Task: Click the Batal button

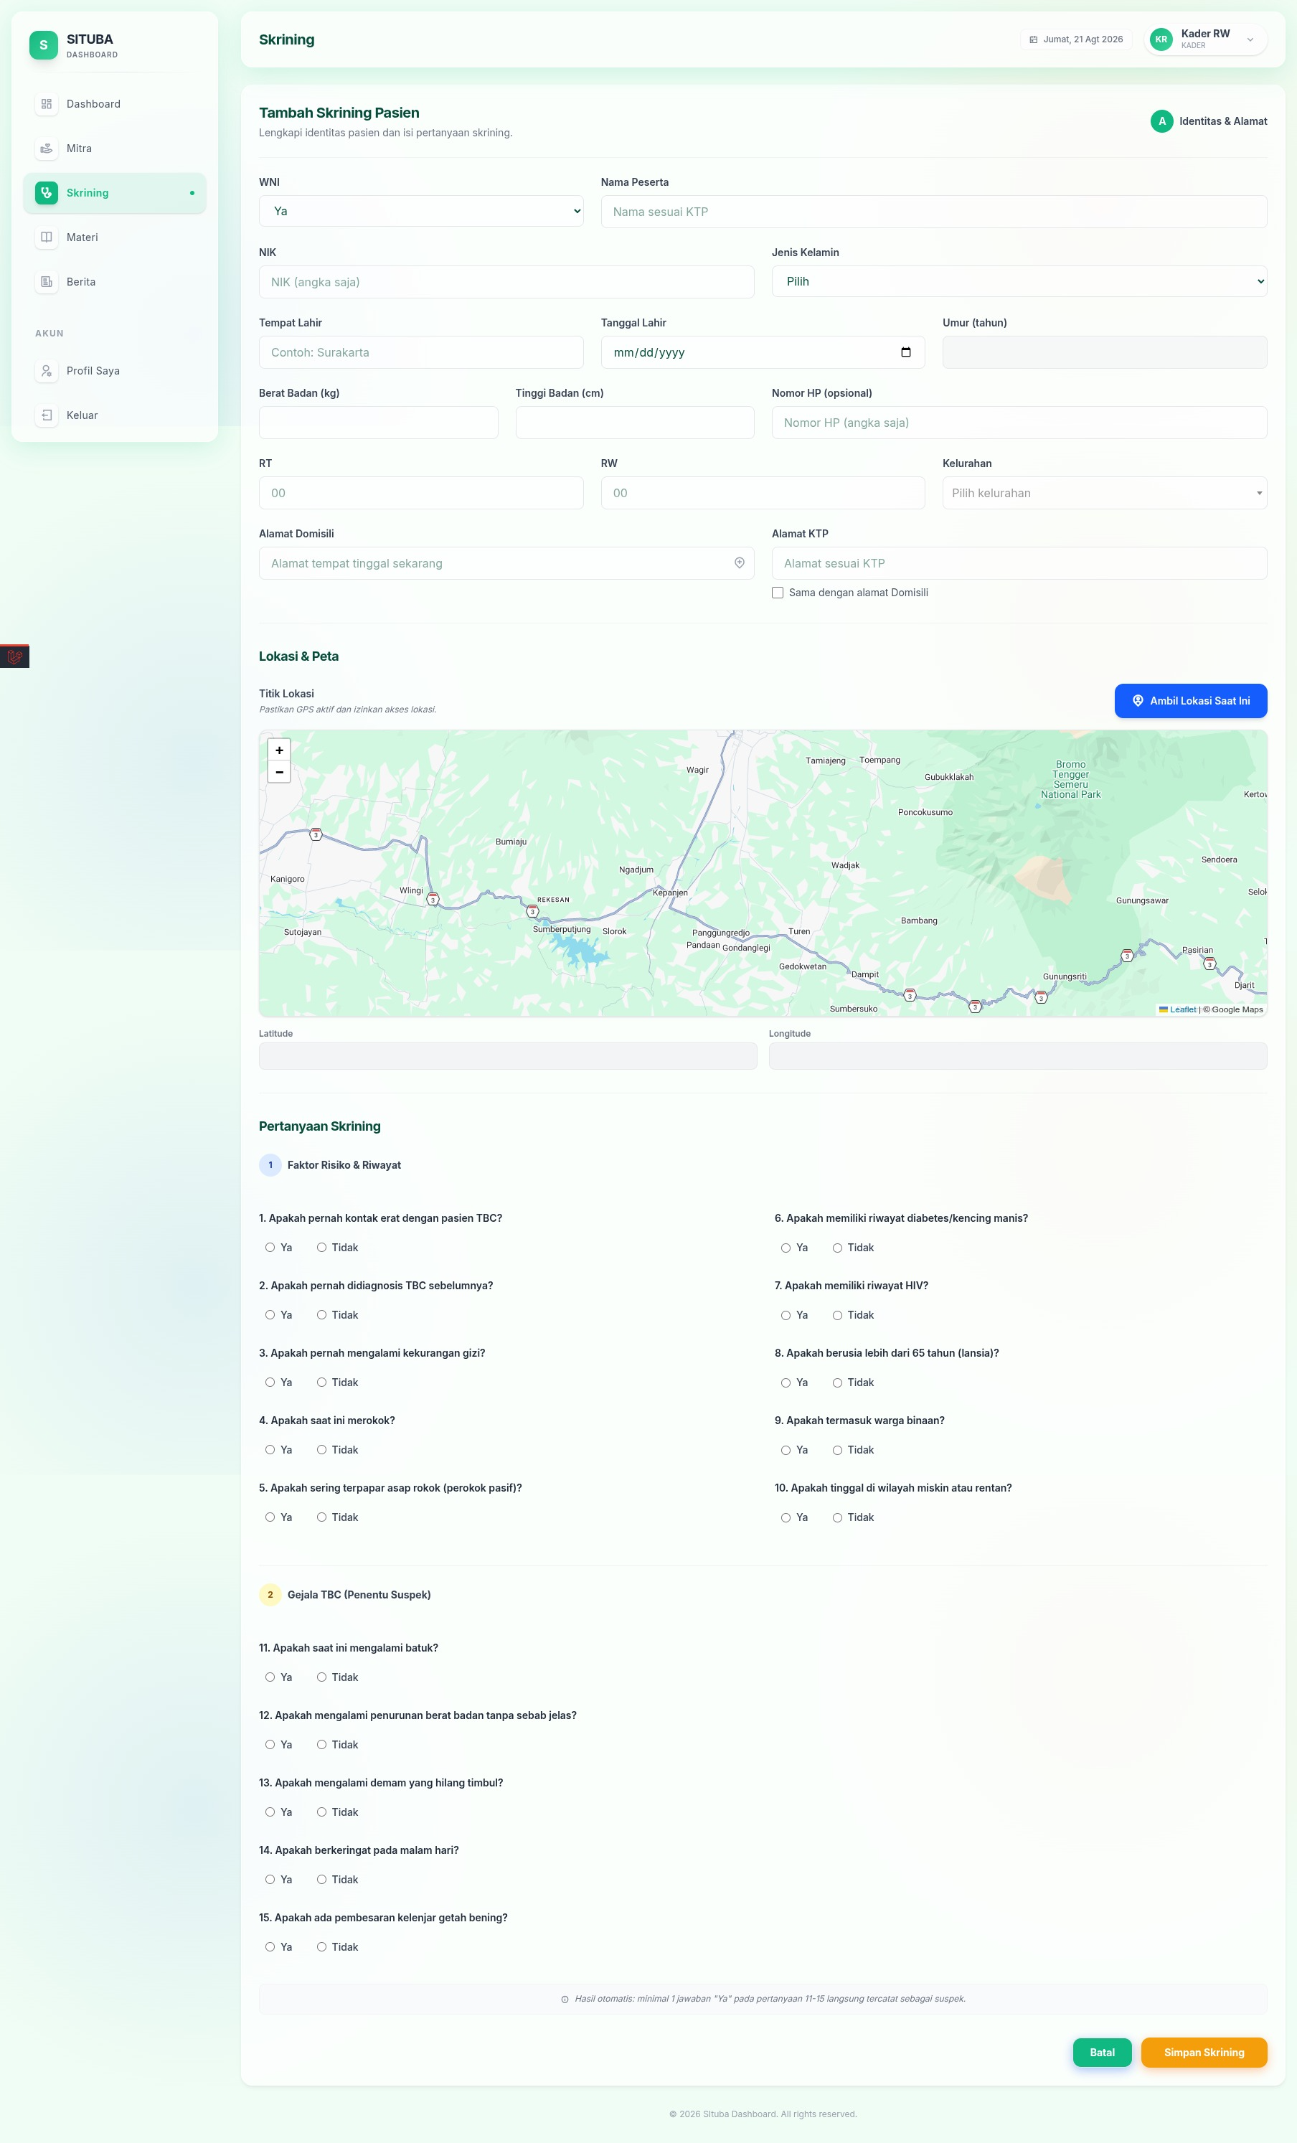Action: 1102,2053
